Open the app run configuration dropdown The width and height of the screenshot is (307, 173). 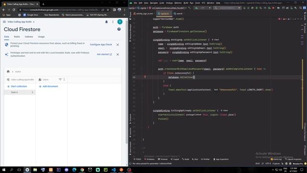(203, 8)
